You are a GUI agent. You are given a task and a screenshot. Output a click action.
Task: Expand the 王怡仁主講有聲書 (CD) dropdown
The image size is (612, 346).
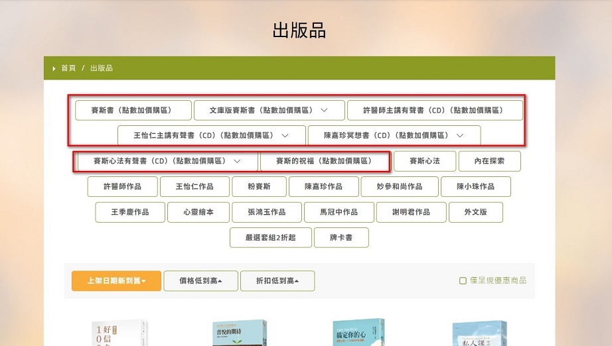click(285, 135)
